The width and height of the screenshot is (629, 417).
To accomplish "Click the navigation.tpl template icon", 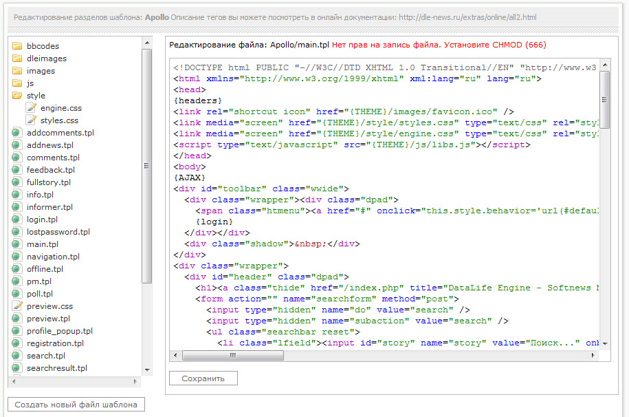I will click(16, 256).
